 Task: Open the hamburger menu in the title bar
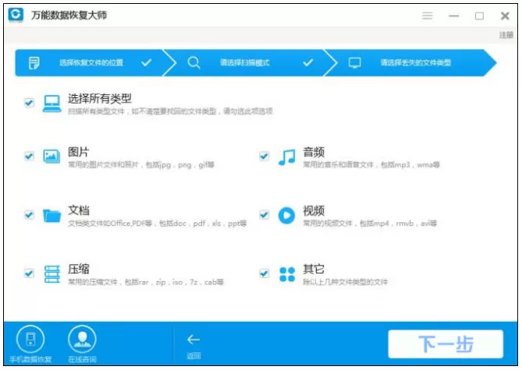coord(427,16)
